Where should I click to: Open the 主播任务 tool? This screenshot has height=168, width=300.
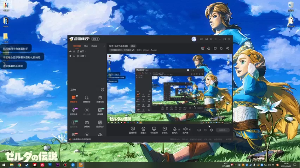[100, 99]
